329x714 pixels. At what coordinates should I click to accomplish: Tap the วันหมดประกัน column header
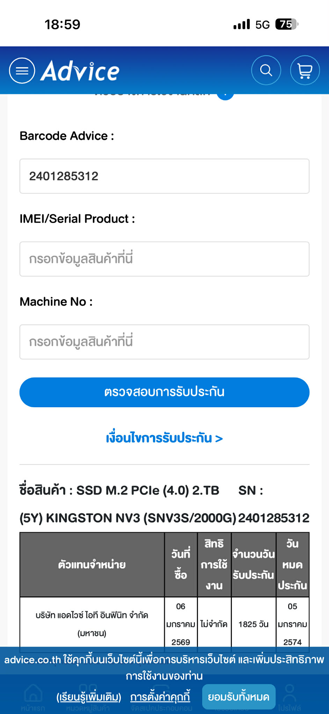tap(293, 565)
